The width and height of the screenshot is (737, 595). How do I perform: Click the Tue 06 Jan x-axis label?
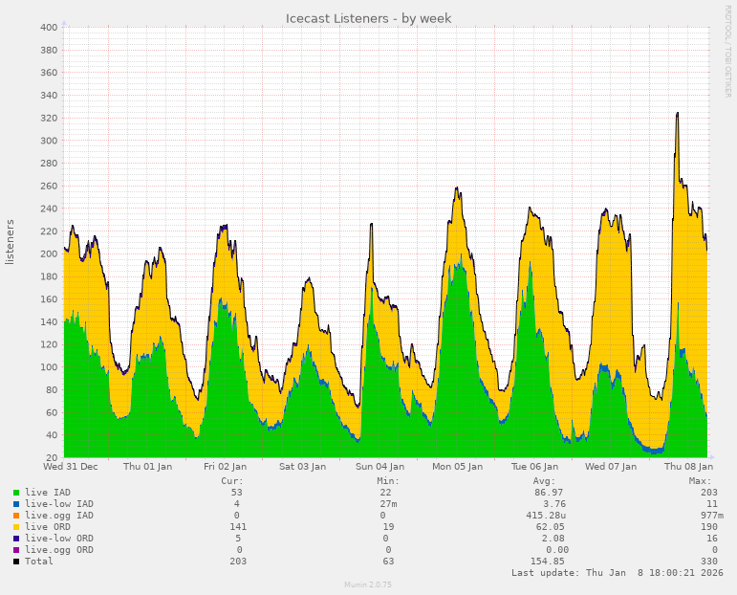pyautogui.click(x=534, y=467)
